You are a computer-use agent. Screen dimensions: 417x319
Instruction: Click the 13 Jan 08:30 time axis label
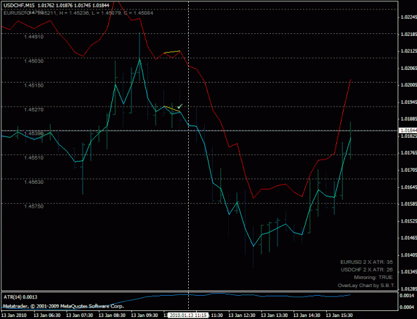112,315
